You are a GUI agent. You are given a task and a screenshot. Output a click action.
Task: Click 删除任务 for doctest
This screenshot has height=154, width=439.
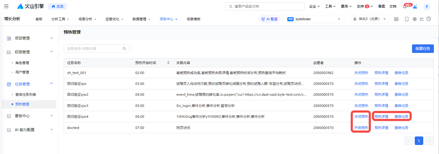pos(401,128)
